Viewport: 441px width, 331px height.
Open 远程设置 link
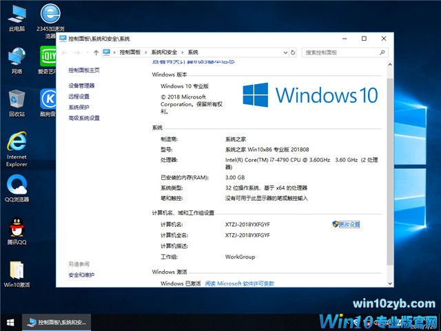(x=79, y=97)
